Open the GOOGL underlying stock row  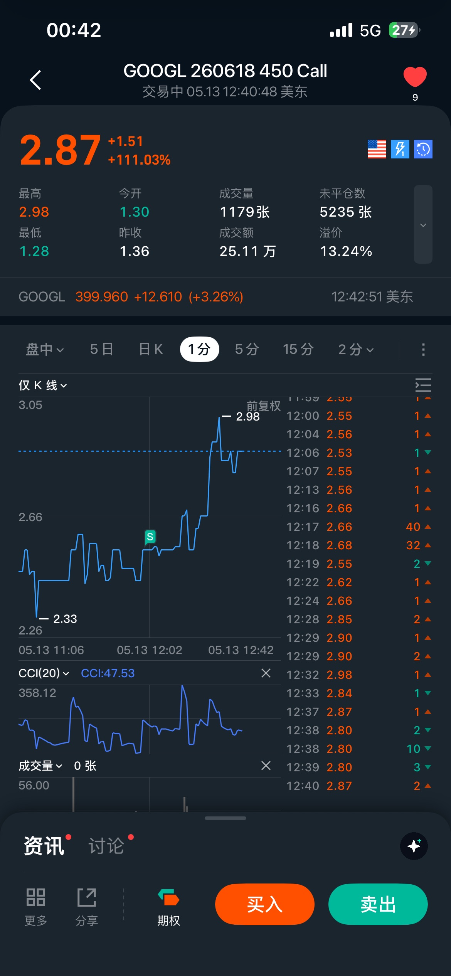(225, 297)
